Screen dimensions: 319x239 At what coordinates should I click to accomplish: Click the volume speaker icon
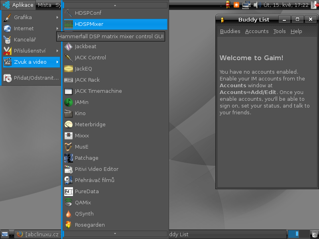pyautogui.click(x=257, y=5)
